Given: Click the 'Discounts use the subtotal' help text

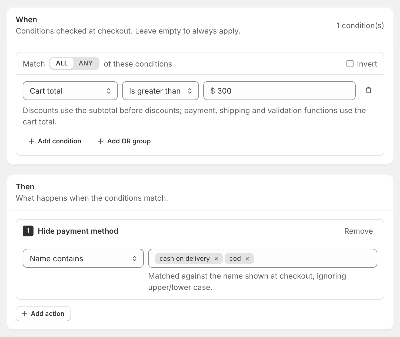Looking at the screenshot, I should click(x=194, y=116).
